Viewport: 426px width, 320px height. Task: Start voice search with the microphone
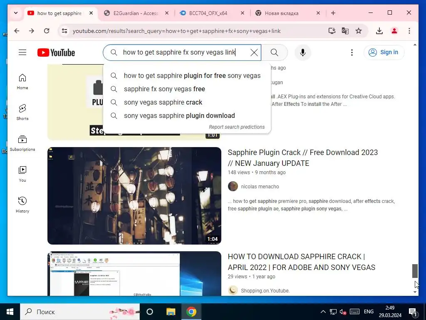click(x=303, y=52)
